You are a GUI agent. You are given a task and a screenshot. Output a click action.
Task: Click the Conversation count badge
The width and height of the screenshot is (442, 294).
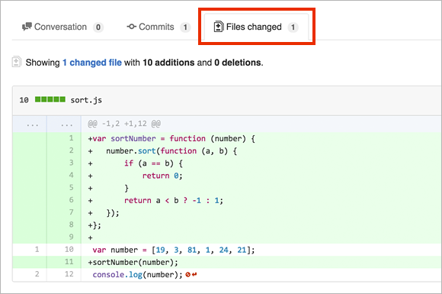(x=98, y=27)
